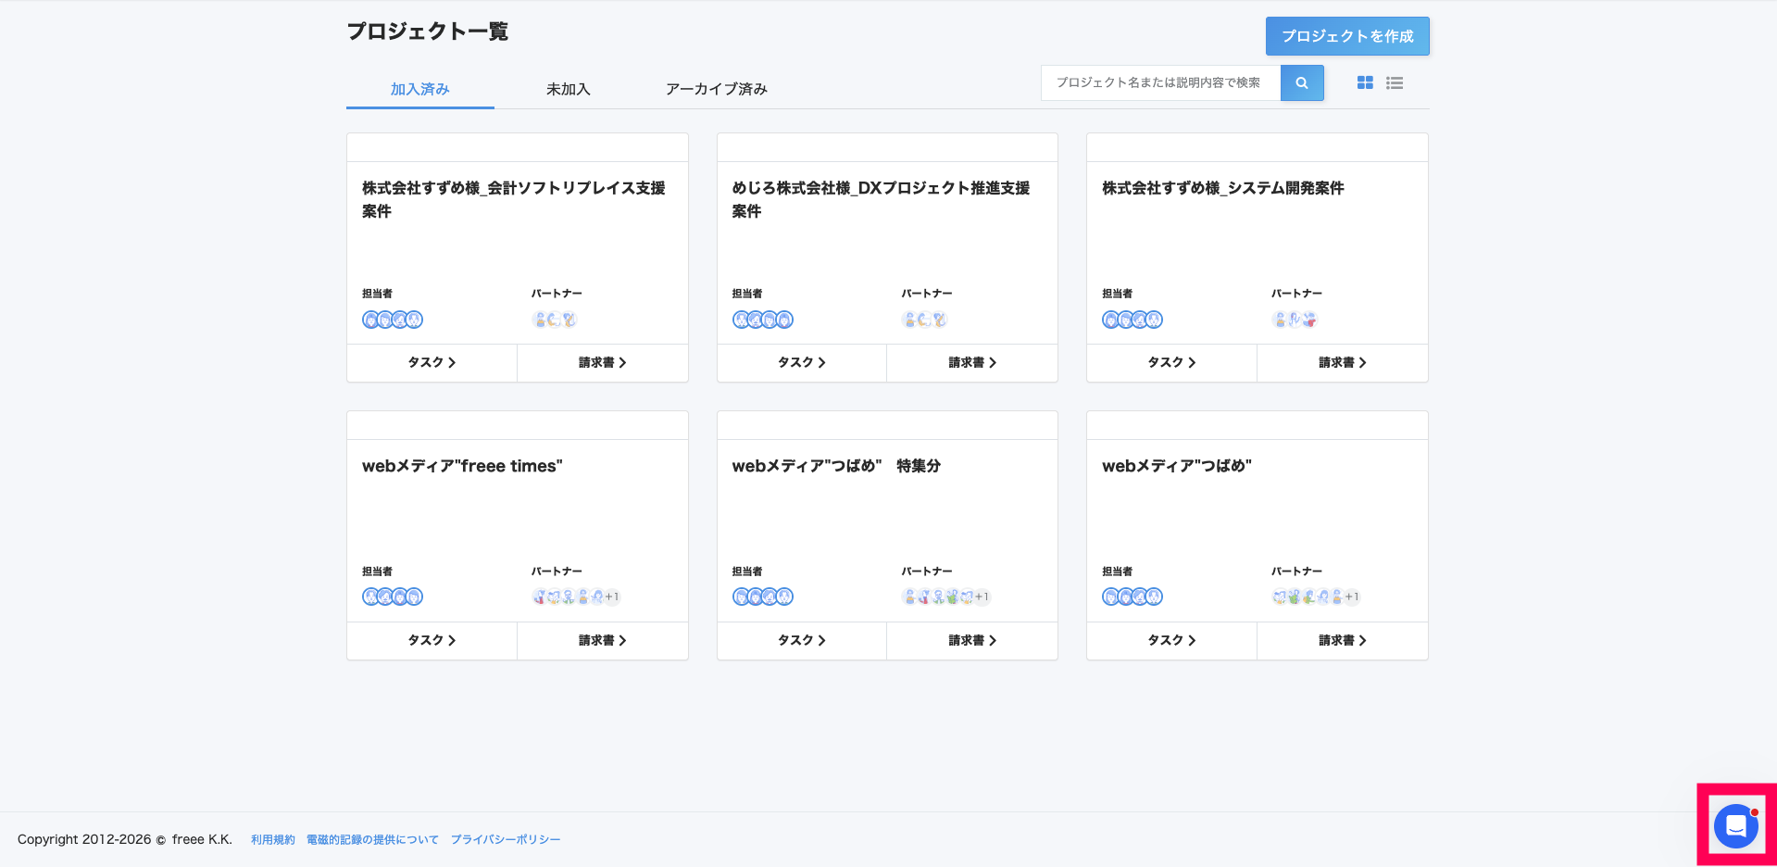Viewport: 1777px width, 867px height.
Task: Open 電磁的記録の提供について footer link
Action: (372, 839)
